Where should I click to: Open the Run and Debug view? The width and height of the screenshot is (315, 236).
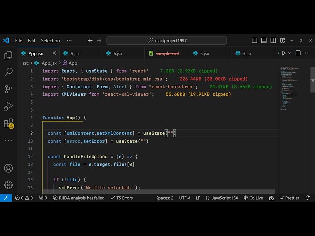click(x=8, y=106)
